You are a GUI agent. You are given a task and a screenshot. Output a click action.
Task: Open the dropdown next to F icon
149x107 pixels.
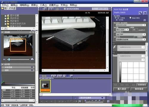[132, 47]
